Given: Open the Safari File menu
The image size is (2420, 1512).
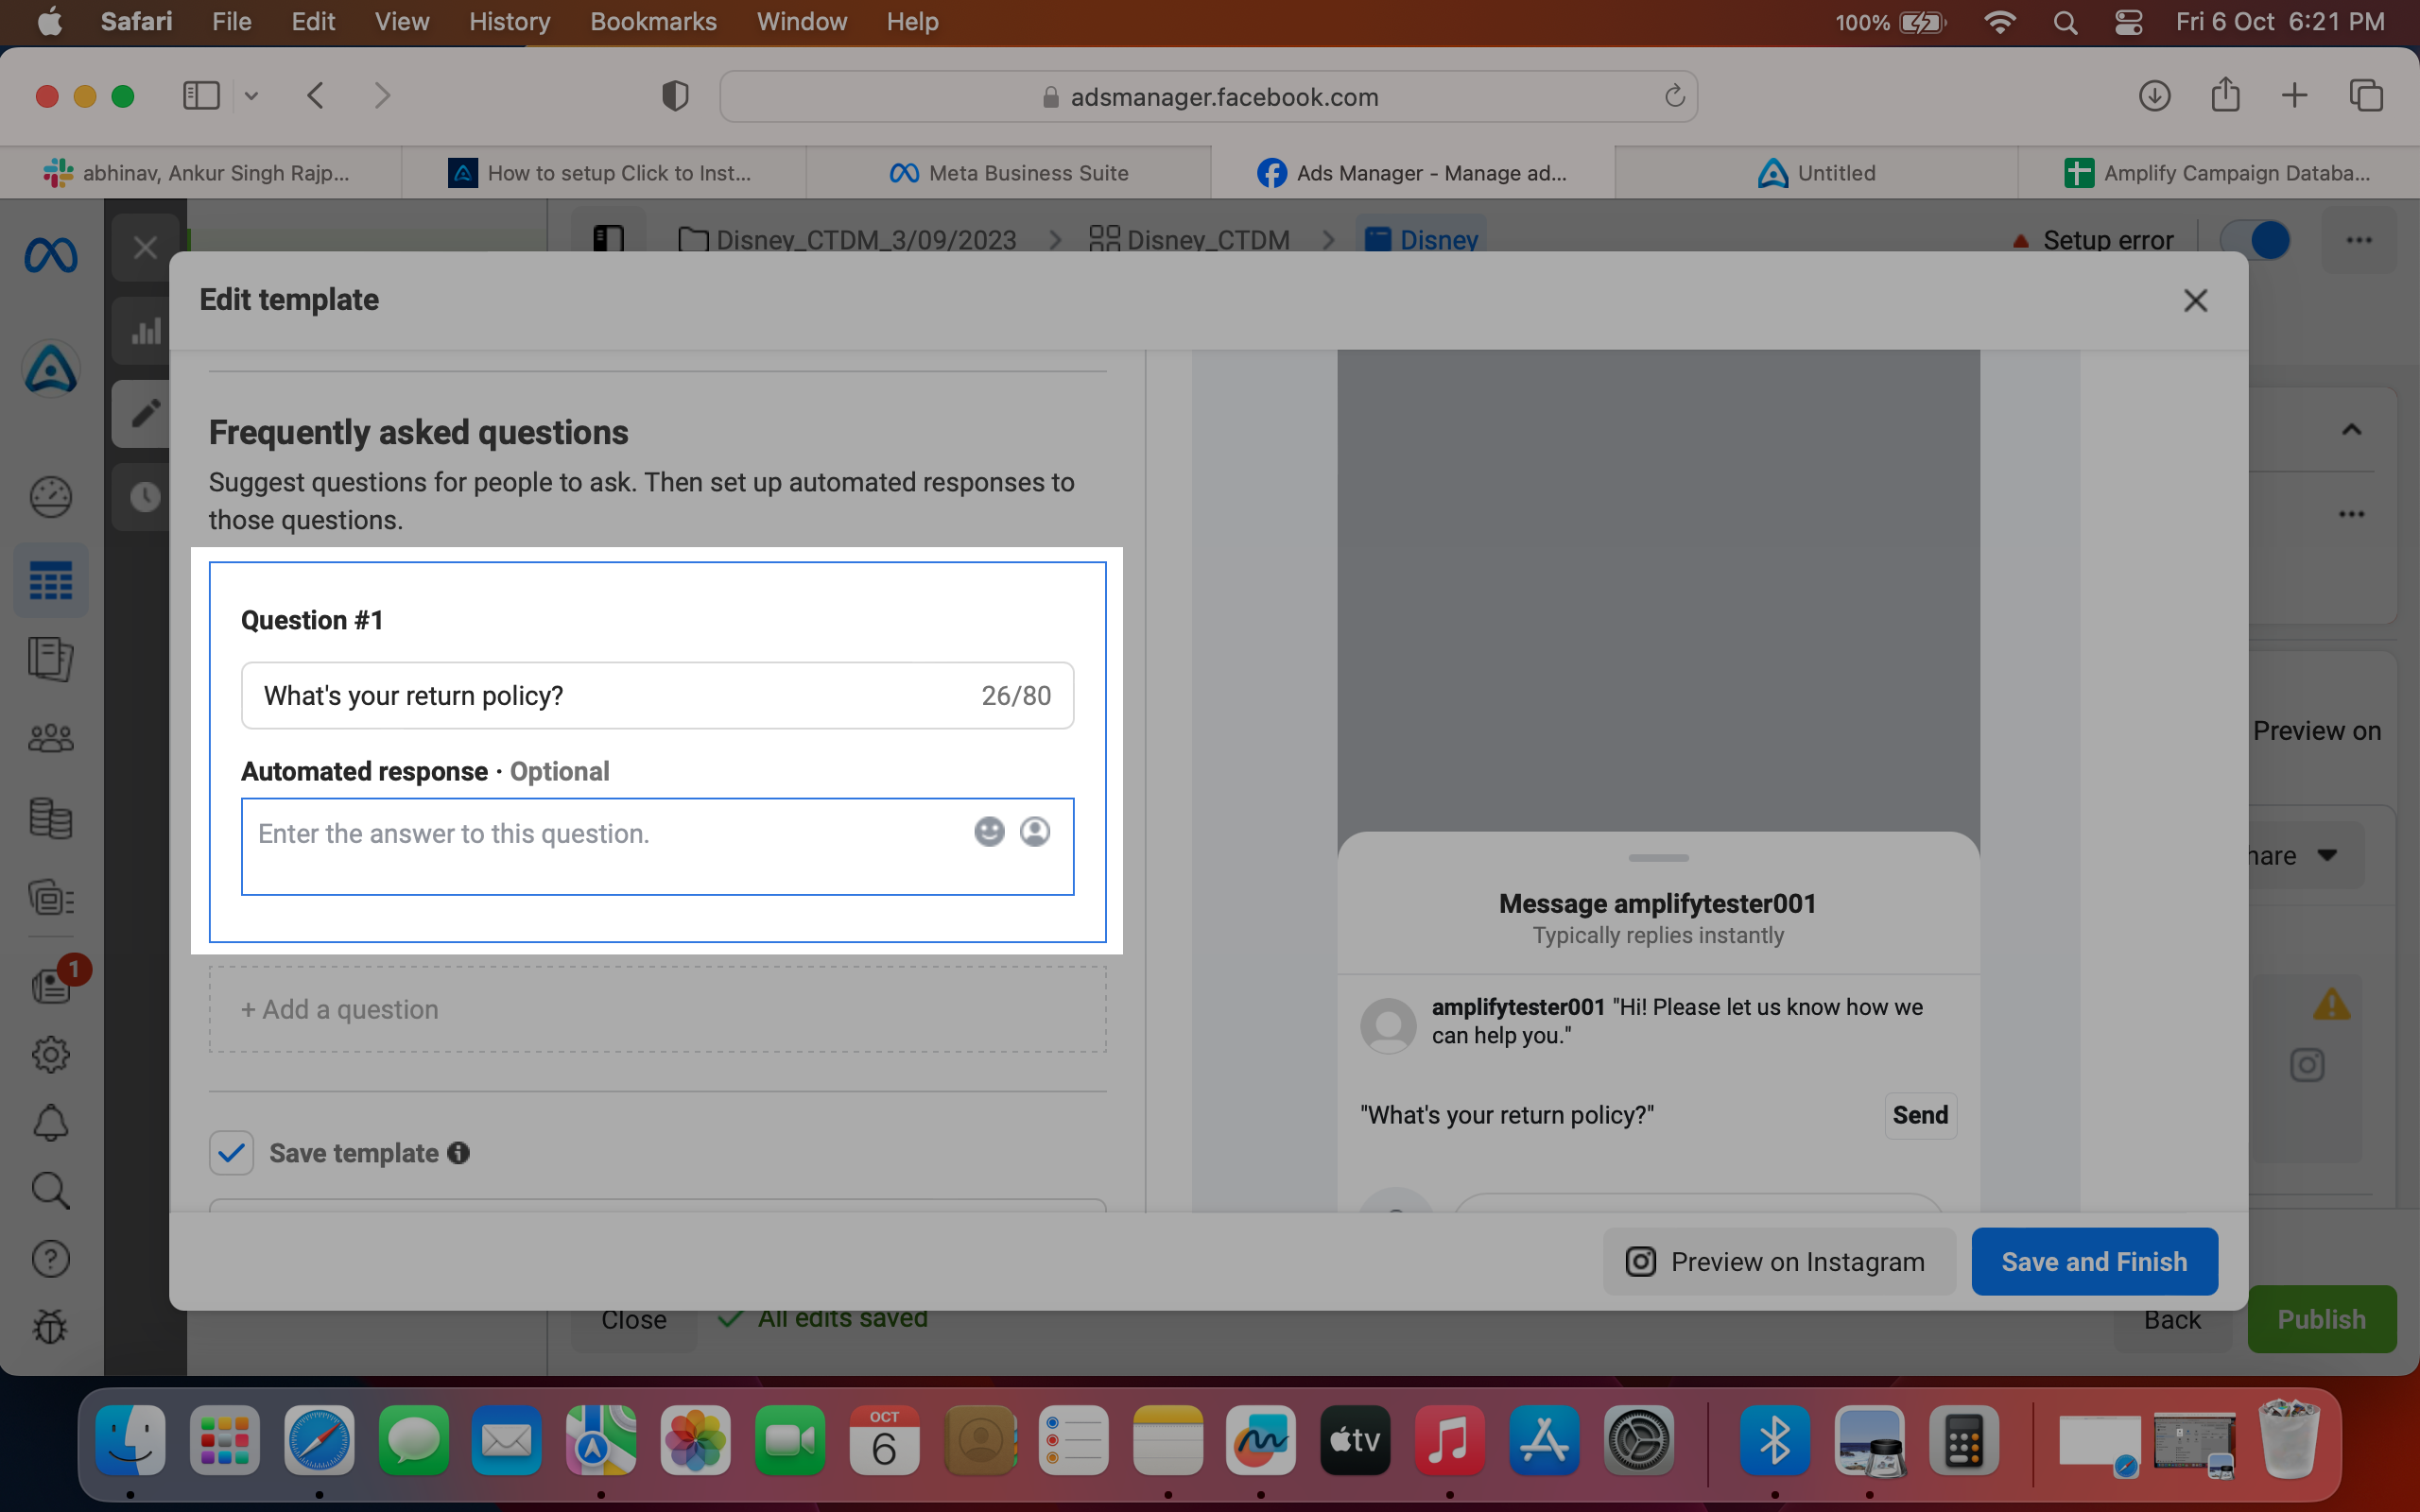Looking at the screenshot, I should click(231, 22).
